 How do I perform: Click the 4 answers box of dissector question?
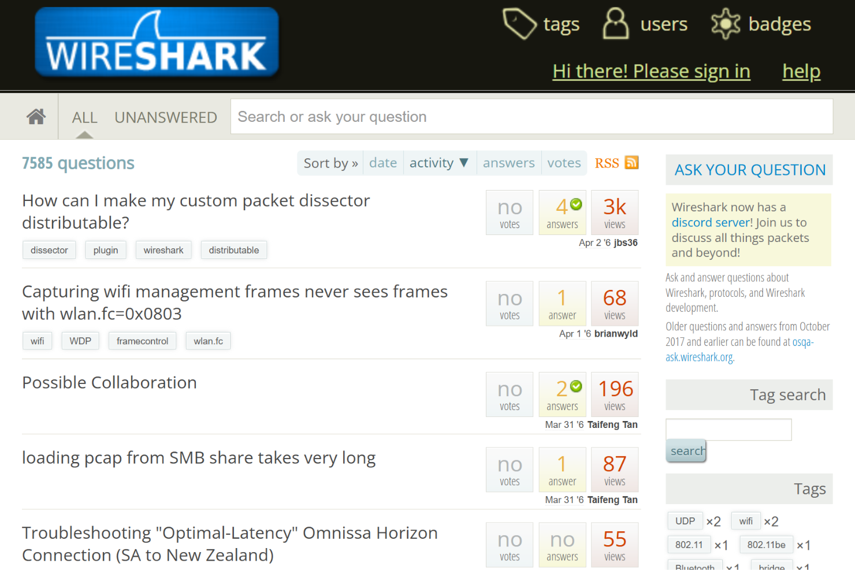563,213
